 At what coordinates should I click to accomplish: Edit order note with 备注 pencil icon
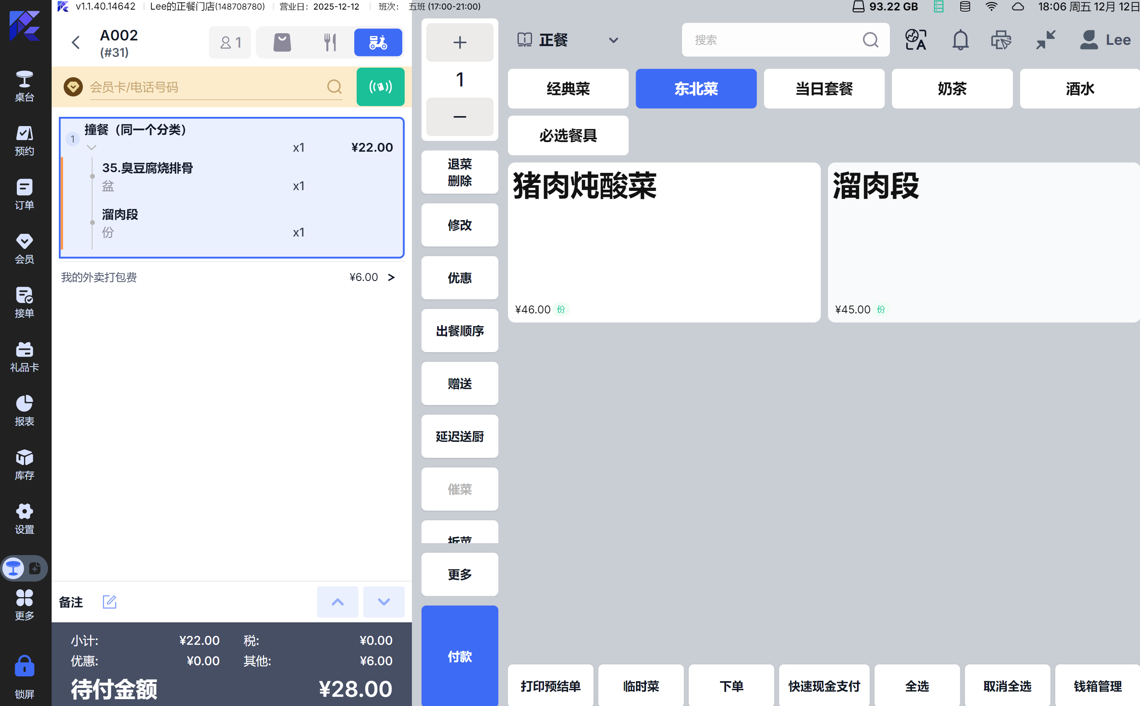pyautogui.click(x=109, y=602)
